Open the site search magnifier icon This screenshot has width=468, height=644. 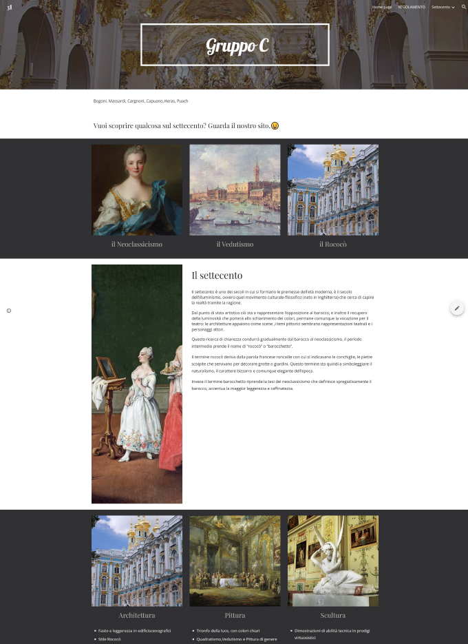point(463,7)
